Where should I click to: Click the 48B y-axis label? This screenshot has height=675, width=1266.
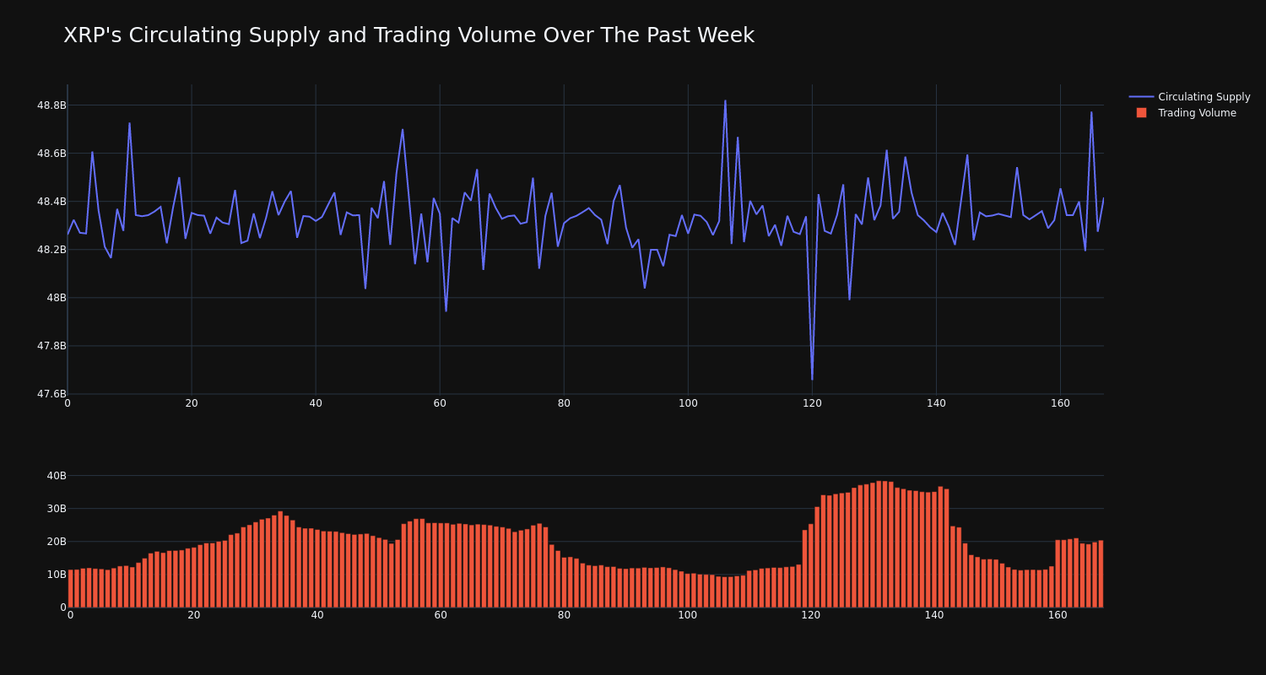pos(57,298)
